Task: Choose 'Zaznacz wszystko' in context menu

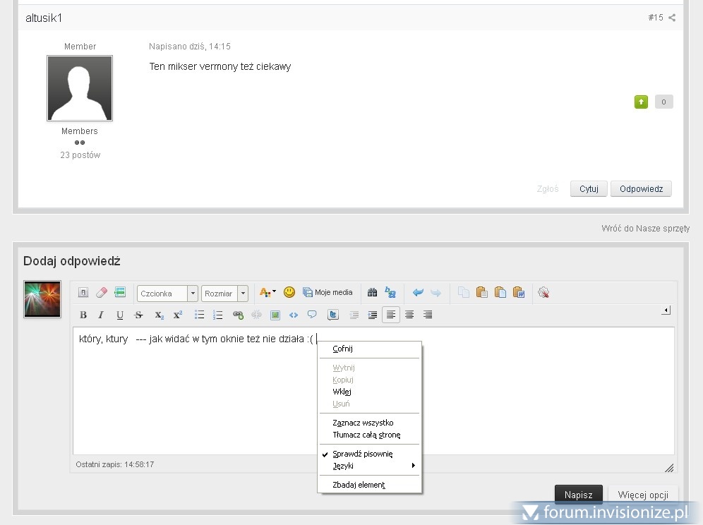Action: (x=363, y=423)
